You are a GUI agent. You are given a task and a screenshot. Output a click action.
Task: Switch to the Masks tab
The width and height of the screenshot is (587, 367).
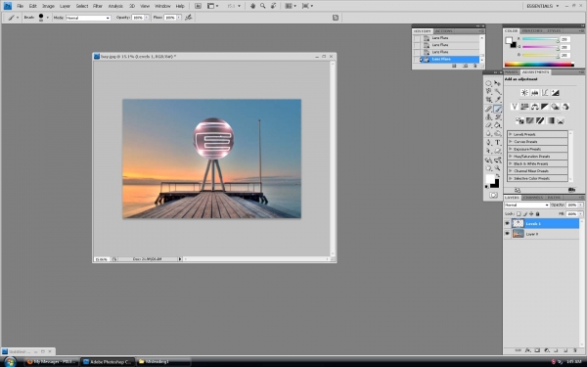pyautogui.click(x=512, y=71)
